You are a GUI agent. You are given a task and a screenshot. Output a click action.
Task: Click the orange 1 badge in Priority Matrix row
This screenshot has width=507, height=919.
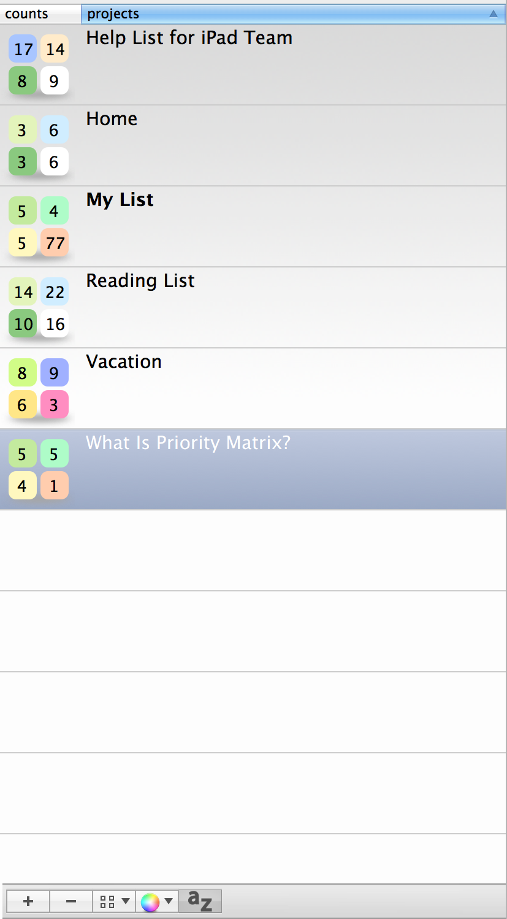click(55, 486)
